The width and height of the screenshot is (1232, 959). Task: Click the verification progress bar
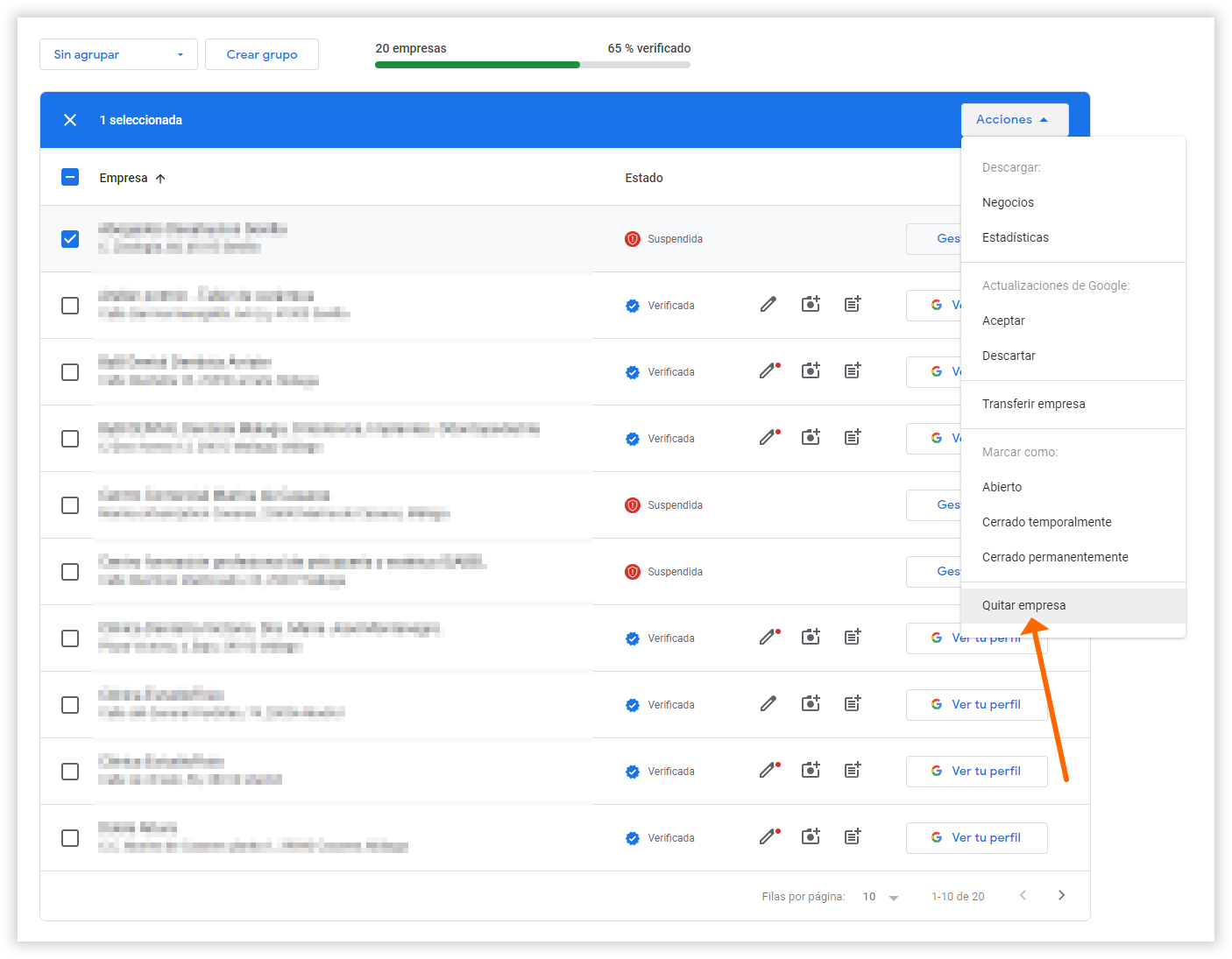click(532, 65)
